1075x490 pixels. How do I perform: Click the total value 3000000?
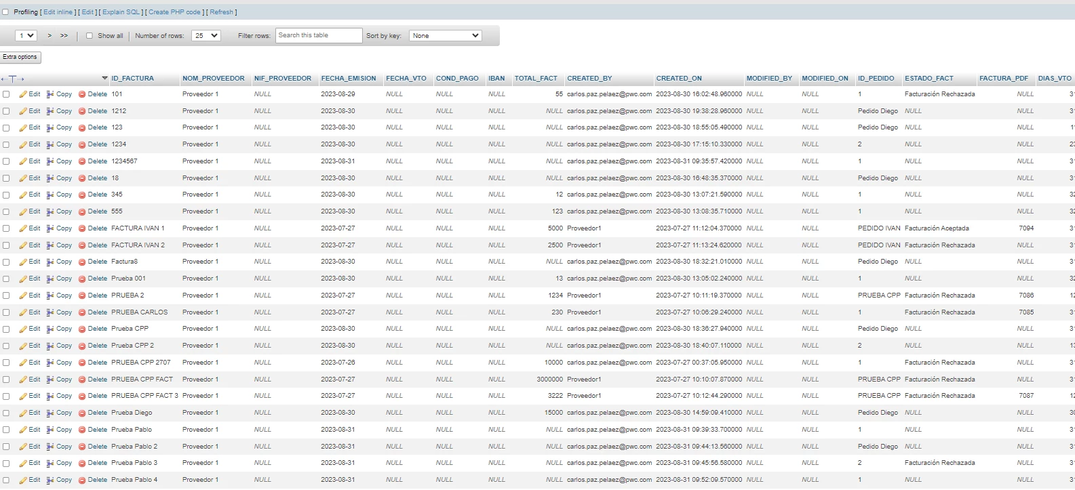tap(549, 380)
